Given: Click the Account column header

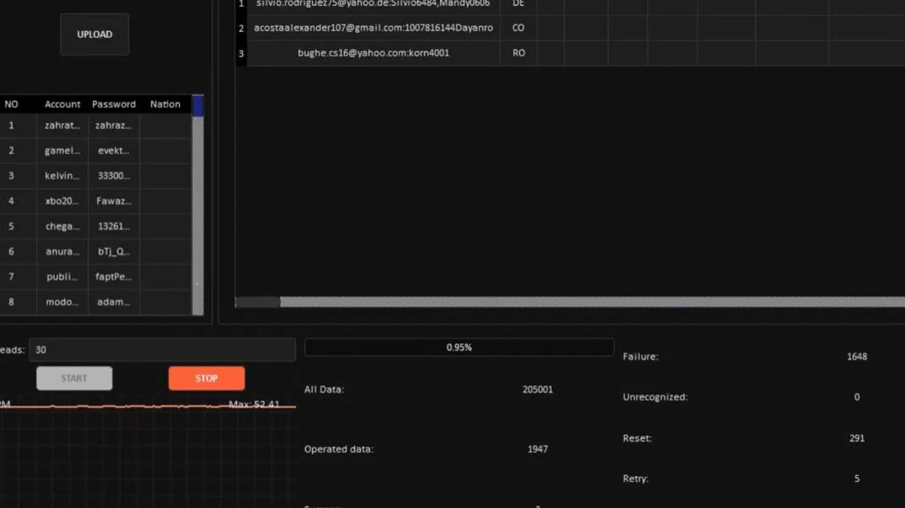Looking at the screenshot, I should 62,103.
